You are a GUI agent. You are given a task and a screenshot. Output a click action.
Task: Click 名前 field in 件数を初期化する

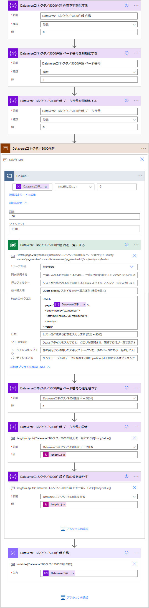[x=89, y=16]
